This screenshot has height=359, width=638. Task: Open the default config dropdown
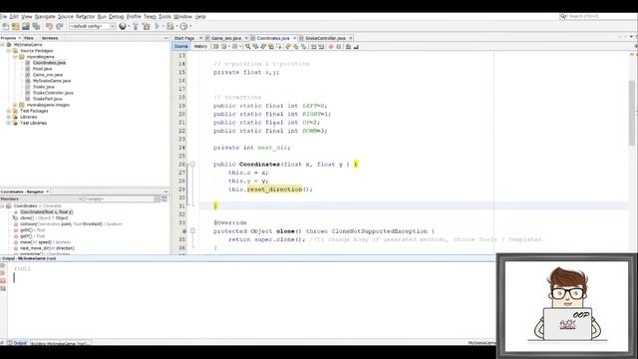click(x=92, y=26)
